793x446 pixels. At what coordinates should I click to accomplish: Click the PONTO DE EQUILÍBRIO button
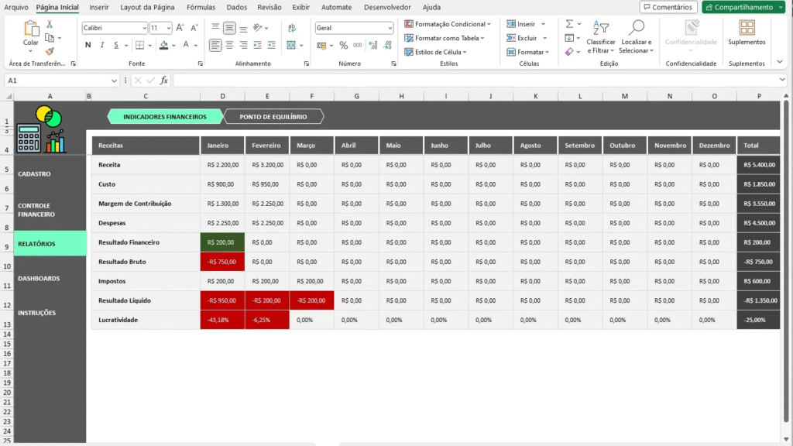point(273,117)
